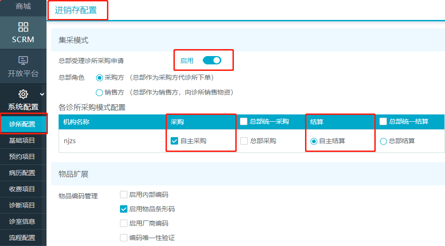The height and width of the screenshot is (246, 445).
Task: Check 总部统一结算 header checkbox
Action: tap(383, 121)
